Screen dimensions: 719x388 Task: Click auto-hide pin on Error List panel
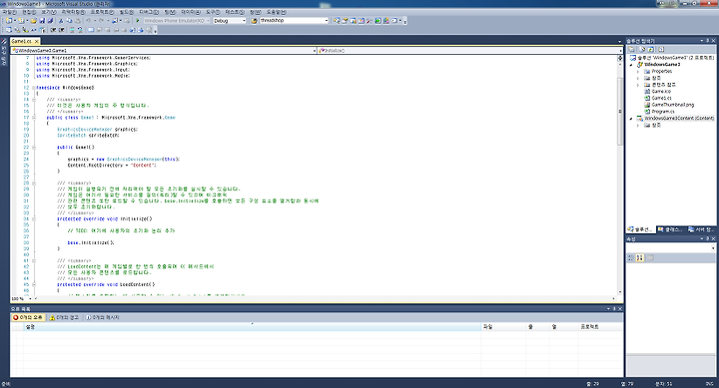click(614, 309)
